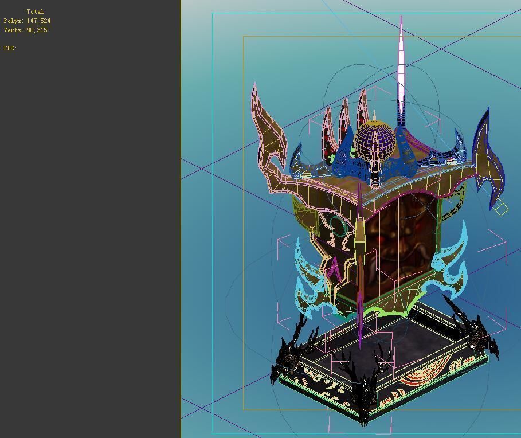Viewport: 521px width, 438px height.
Task: Click the FPS: label
Action: coord(10,48)
